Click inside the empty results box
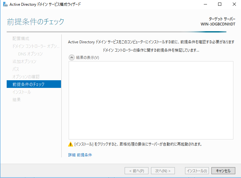241x178 pixels. coord(151,100)
